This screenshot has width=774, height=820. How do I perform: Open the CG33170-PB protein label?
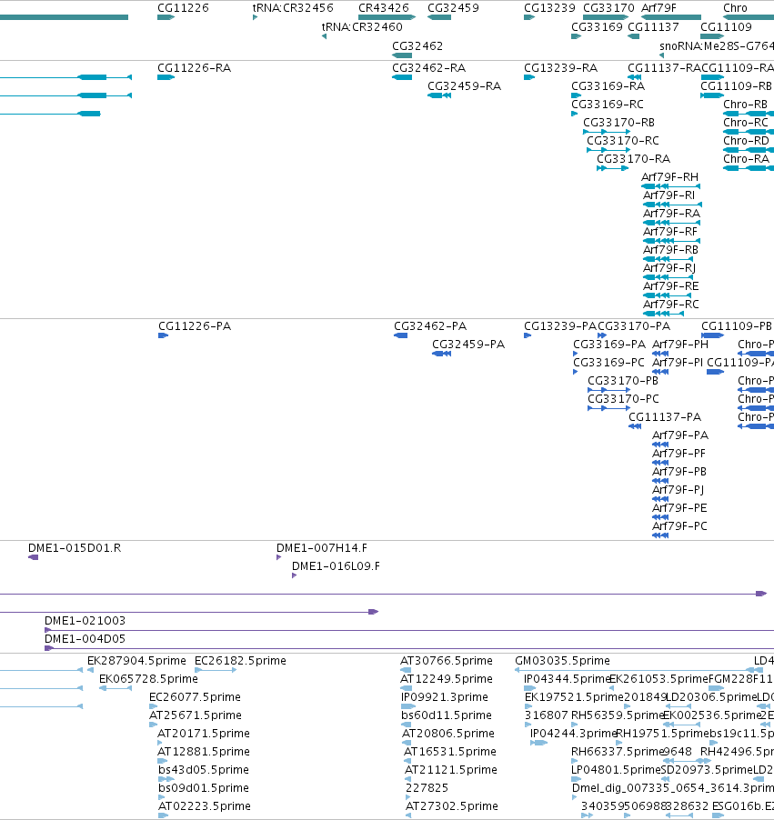tap(623, 381)
